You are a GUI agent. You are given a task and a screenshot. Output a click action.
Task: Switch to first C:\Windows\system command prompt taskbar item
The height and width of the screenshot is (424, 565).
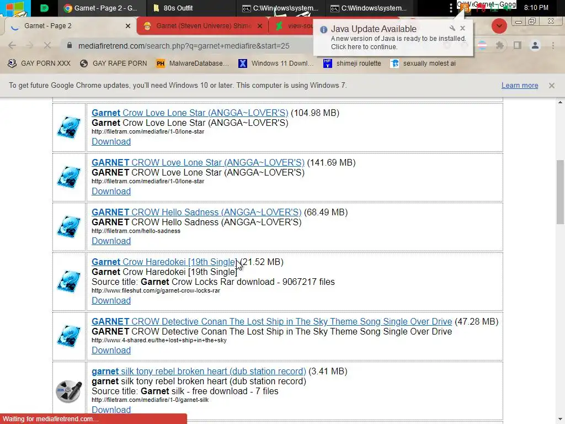tap(280, 8)
